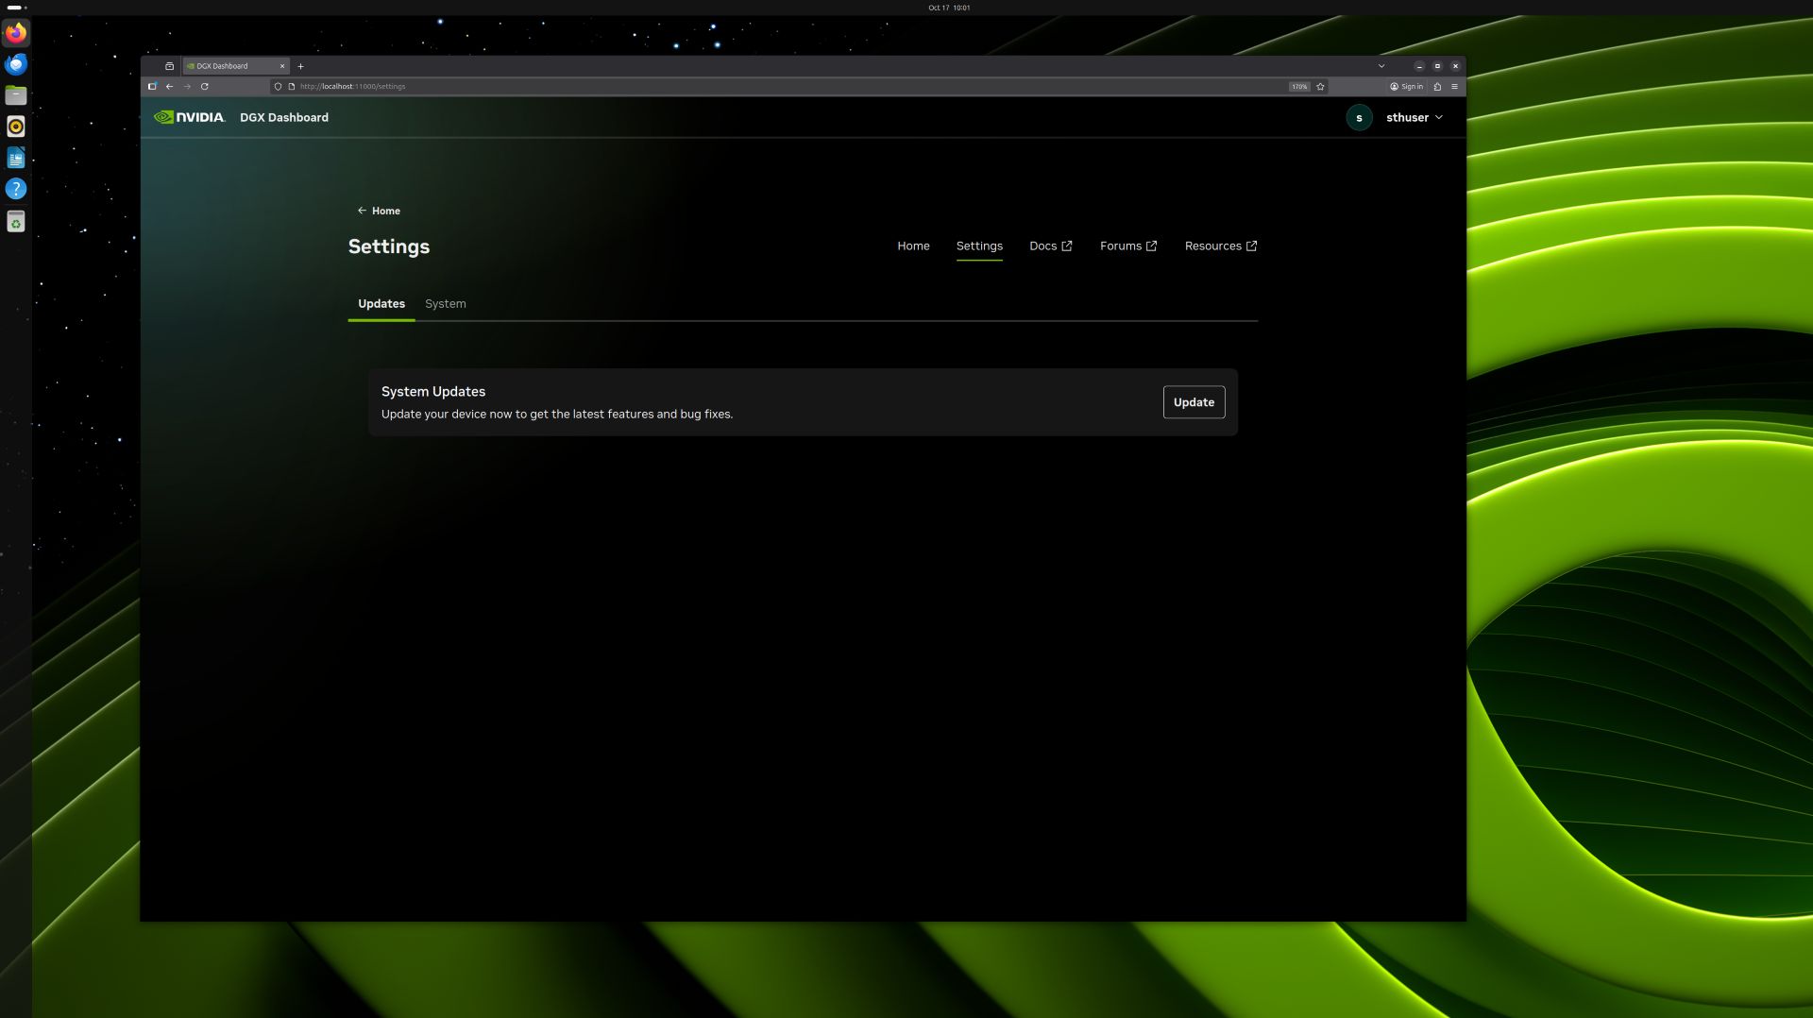This screenshot has height=1018, width=1813.
Task: Open the Firefox hamburger menu
Action: pyautogui.click(x=1454, y=86)
